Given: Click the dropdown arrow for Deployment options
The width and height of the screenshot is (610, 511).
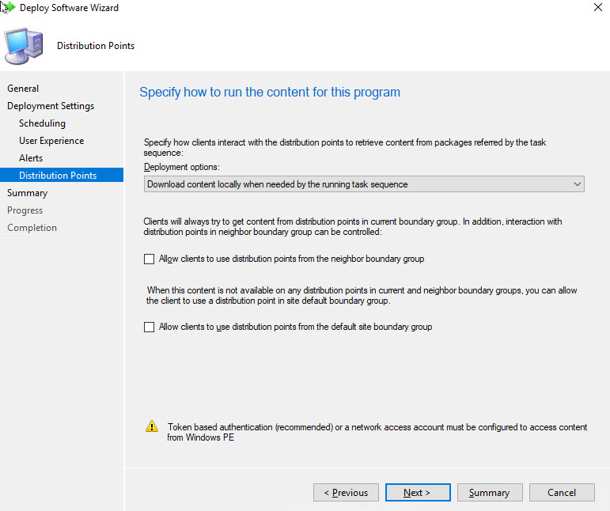Looking at the screenshot, I should (576, 184).
